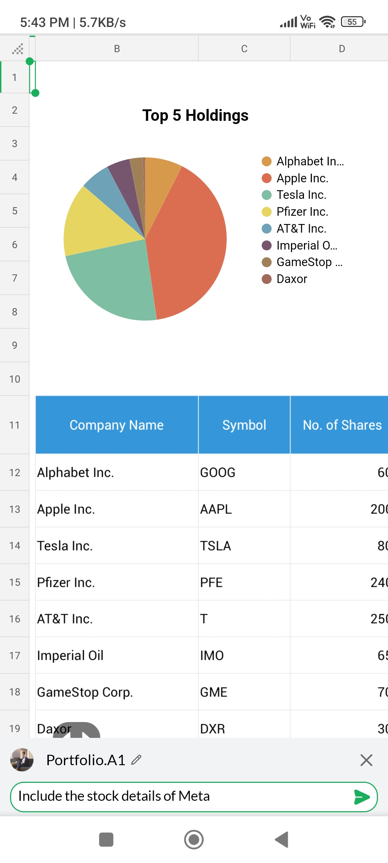Tap the user profile avatar
This screenshot has width=388, height=863.
point(22,760)
